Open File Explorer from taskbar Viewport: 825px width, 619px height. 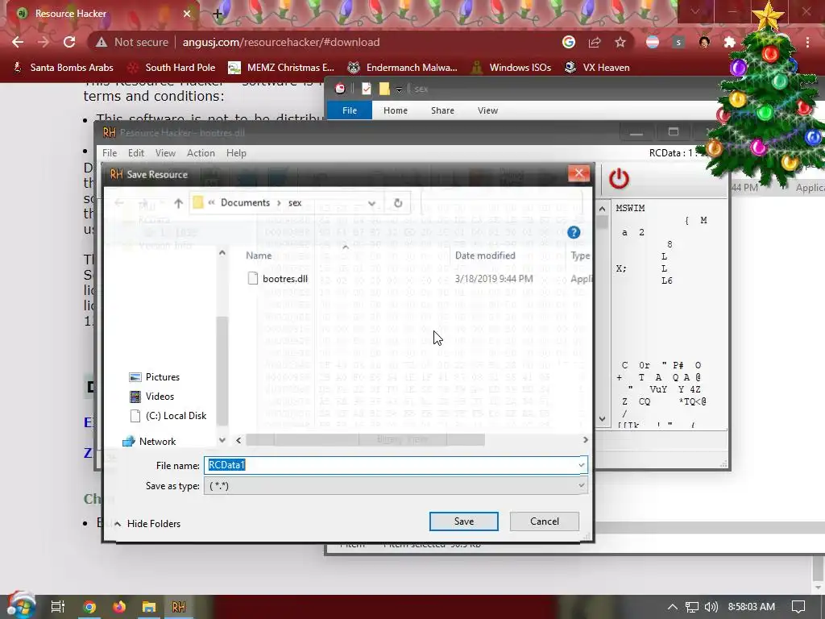pyautogui.click(x=149, y=607)
